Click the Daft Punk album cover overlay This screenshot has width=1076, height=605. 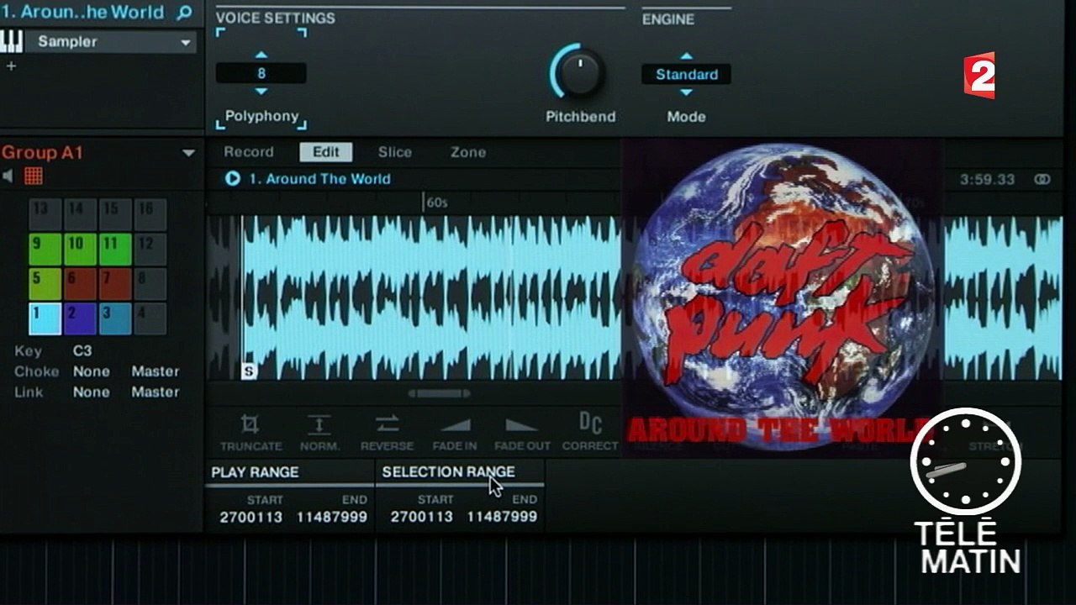(782, 298)
